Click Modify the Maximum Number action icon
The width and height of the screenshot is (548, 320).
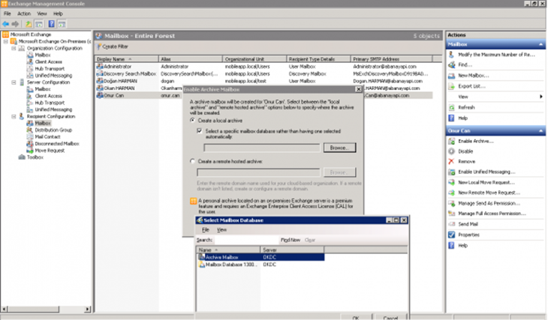pyautogui.click(x=452, y=55)
